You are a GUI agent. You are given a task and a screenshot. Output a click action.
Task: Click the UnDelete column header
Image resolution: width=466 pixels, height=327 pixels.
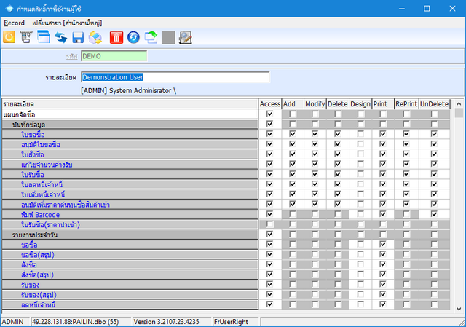[435, 104]
